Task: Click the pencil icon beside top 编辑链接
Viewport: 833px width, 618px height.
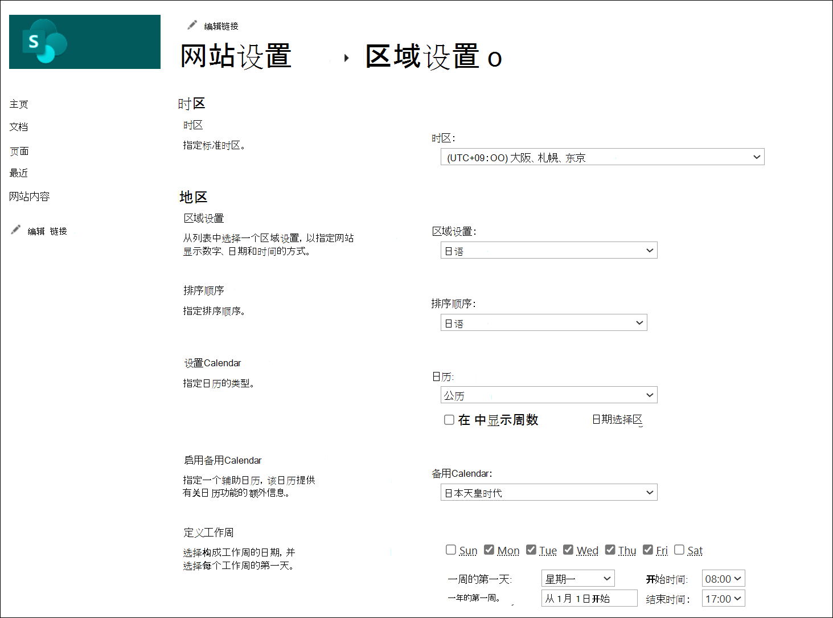Action: (x=192, y=25)
